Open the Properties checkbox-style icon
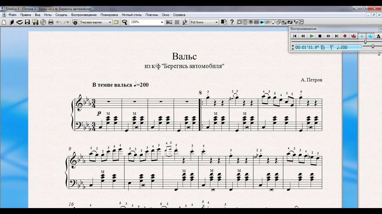The height and width of the screenshot is (214, 382). [295, 22]
